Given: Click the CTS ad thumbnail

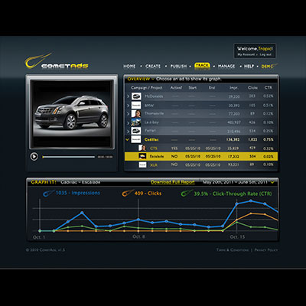Looking at the screenshot, I should click(142, 148).
